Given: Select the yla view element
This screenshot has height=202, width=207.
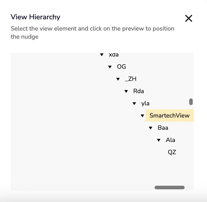Looking at the screenshot, I should pos(145,103).
